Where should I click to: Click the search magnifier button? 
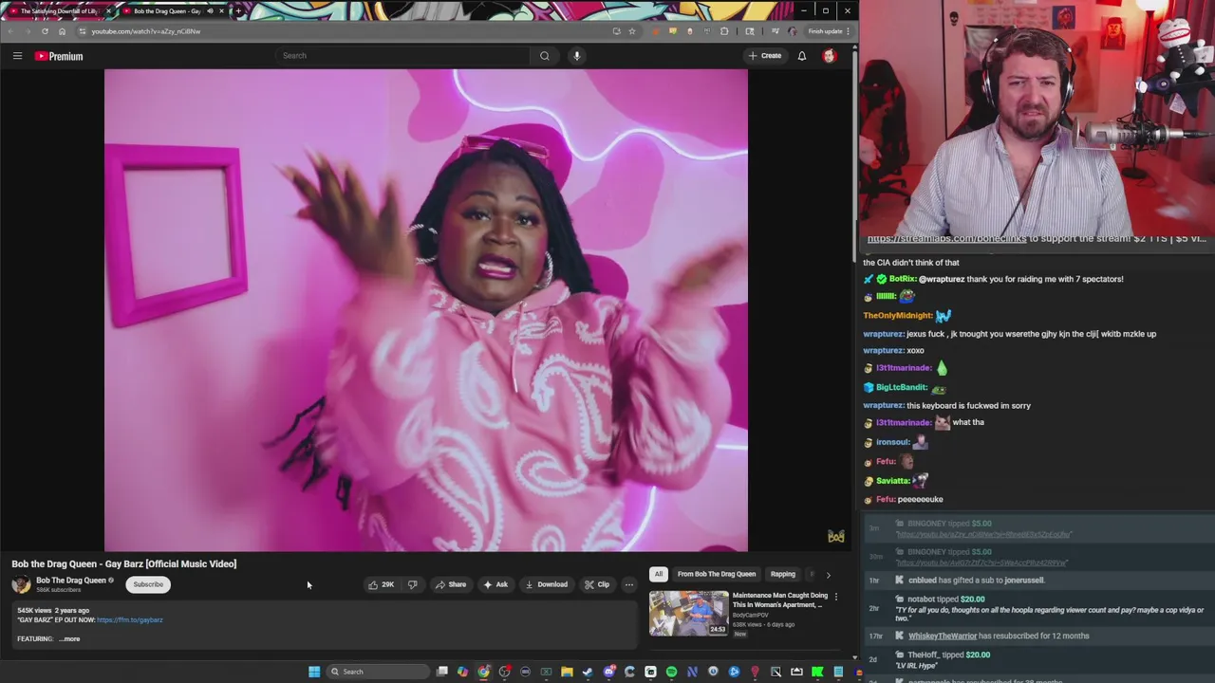544,56
